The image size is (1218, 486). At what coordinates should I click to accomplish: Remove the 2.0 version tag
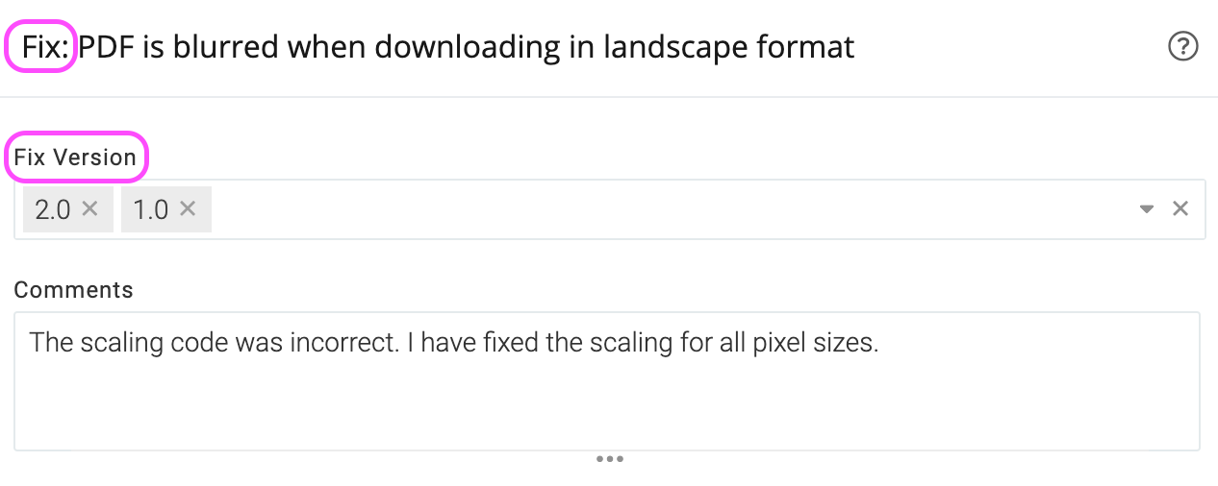[x=89, y=208]
